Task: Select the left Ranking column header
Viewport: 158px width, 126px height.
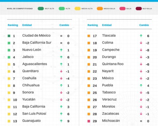Action: [x=13, y=25]
